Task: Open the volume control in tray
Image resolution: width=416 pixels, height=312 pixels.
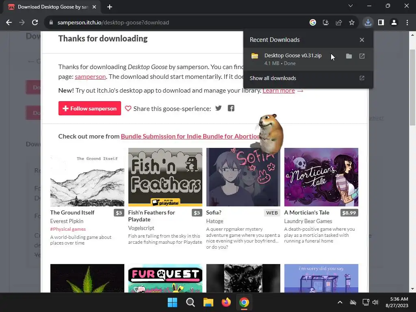Action: pos(375,302)
